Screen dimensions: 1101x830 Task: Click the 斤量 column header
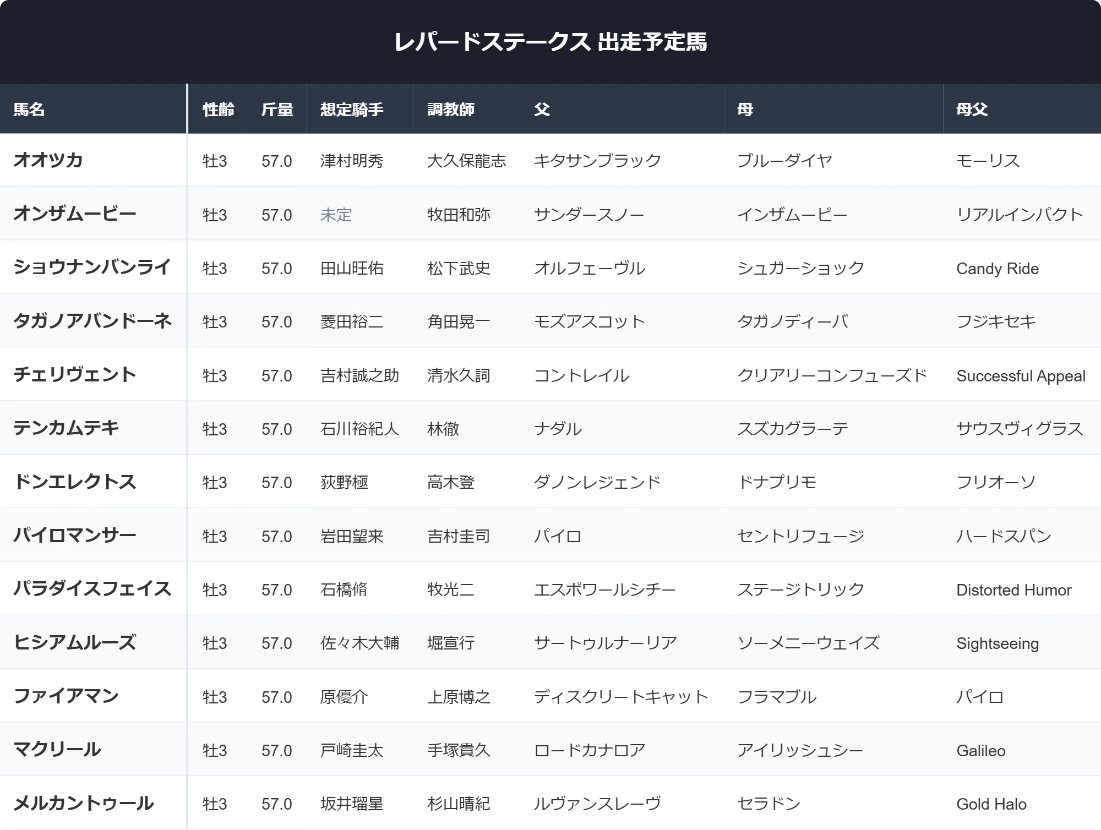(277, 110)
